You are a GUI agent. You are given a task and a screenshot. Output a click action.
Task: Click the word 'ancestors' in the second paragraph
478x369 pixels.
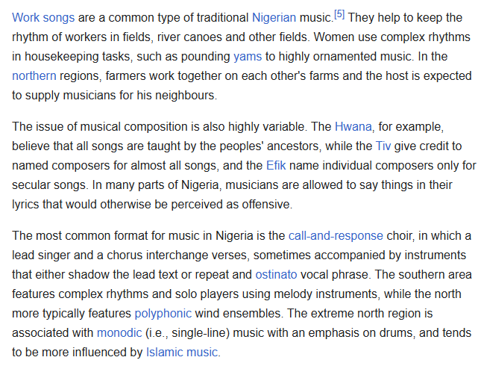[x=292, y=146]
